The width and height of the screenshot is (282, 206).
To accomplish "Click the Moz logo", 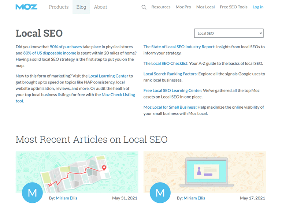I will [x=26, y=7].
